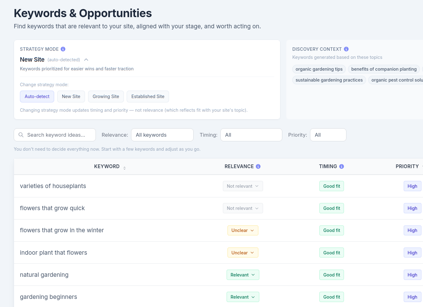The height and width of the screenshot is (307, 423).
Task: Click the sort arrows beside the Keyword header
Action: [x=124, y=168]
